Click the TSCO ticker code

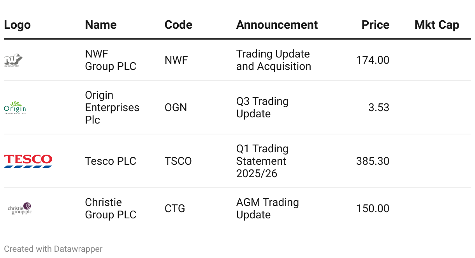[178, 161]
